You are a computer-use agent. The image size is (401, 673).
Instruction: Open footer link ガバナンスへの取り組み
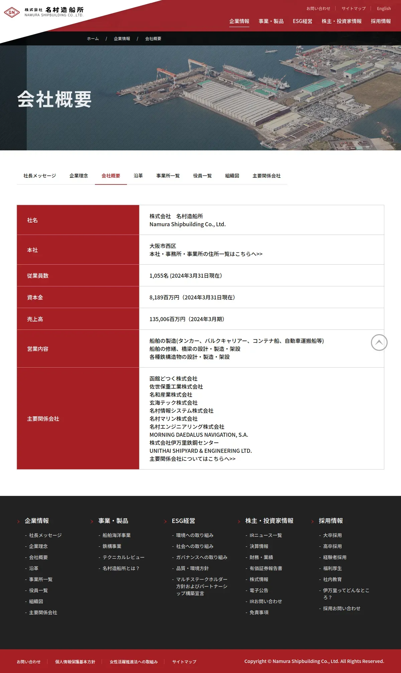point(202,557)
